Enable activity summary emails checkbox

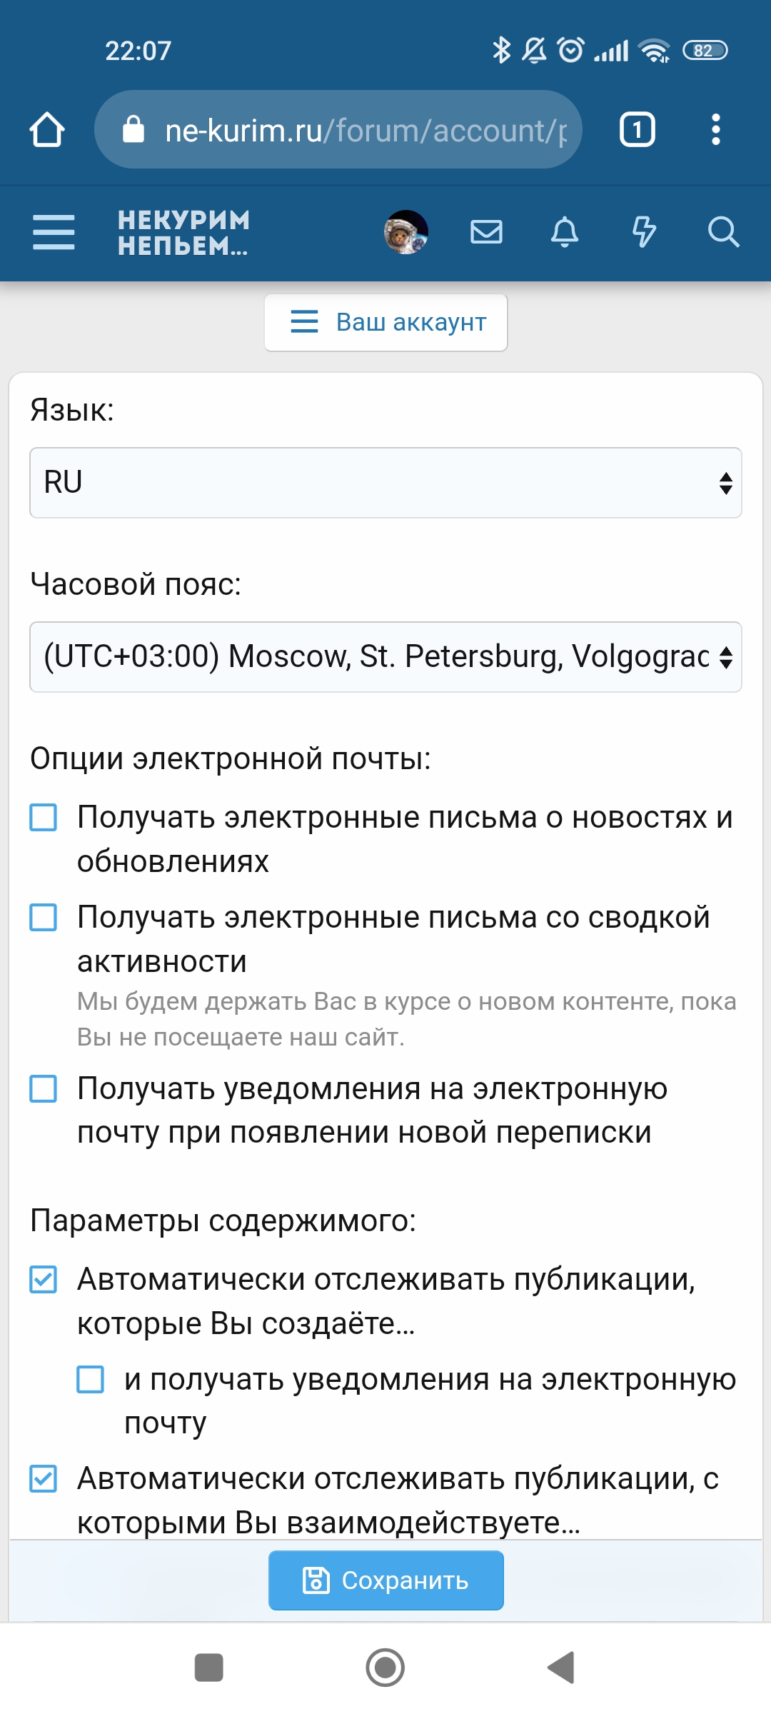[x=44, y=918]
